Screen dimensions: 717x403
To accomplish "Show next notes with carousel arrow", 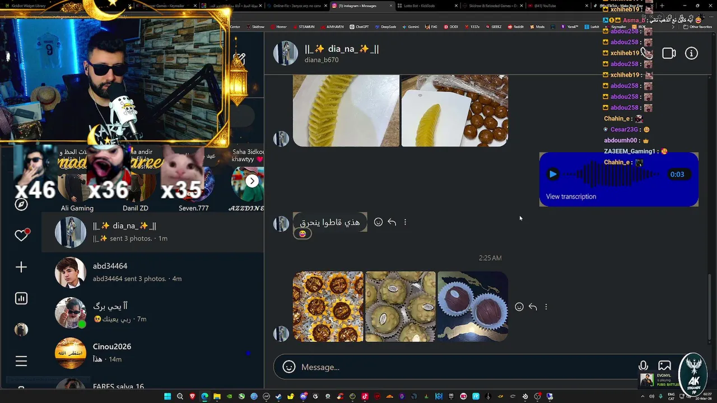I will click(x=253, y=181).
